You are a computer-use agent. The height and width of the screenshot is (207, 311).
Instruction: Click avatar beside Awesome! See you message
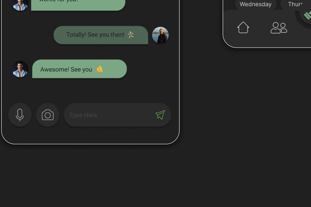(20, 69)
